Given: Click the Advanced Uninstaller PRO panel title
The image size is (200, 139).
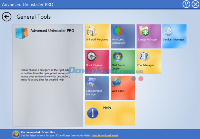Looking at the screenshot, I should coord(52,31).
